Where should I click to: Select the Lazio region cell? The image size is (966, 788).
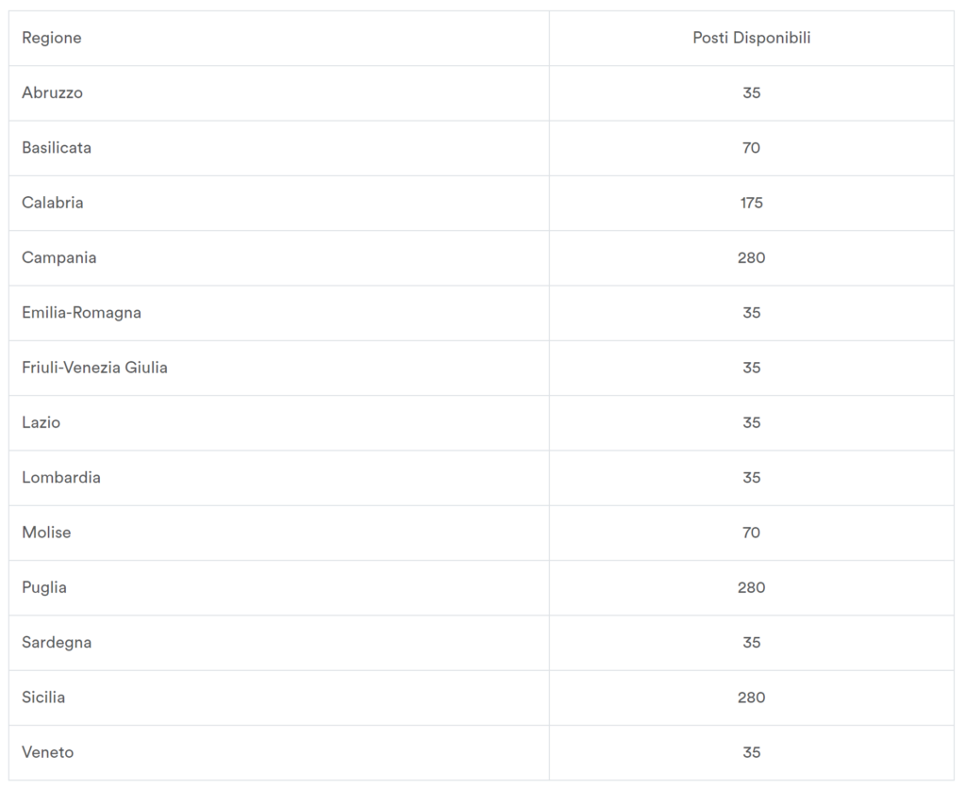pos(42,422)
